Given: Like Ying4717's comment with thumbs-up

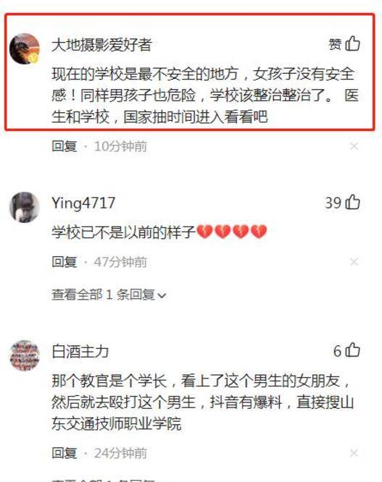Looking at the screenshot, I should pyautogui.click(x=352, y=202).
